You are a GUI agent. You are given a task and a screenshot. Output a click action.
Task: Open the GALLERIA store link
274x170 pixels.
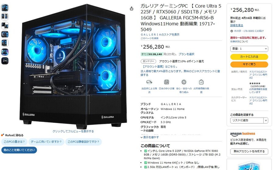(160, 35)
